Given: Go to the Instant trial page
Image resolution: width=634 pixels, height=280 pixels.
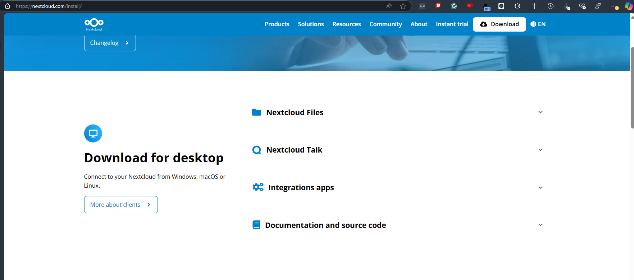Looking at the screenshot, I should [452, 24].
